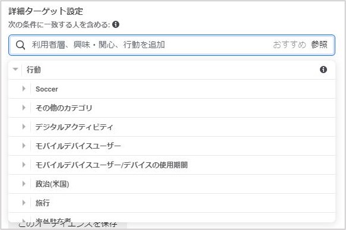Image resolution: width=346 pixels, height=230 pixels.
Task: Expand モバイルデバイスユーザー/デバイスの使用期間 arrow
Action: pyautogui.click(x=24, y=165)
